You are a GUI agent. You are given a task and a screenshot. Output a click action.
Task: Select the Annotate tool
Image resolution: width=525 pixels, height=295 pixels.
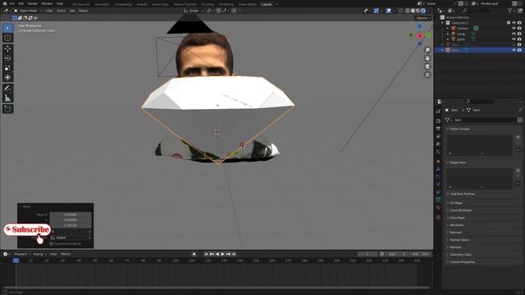click(7, 88)
